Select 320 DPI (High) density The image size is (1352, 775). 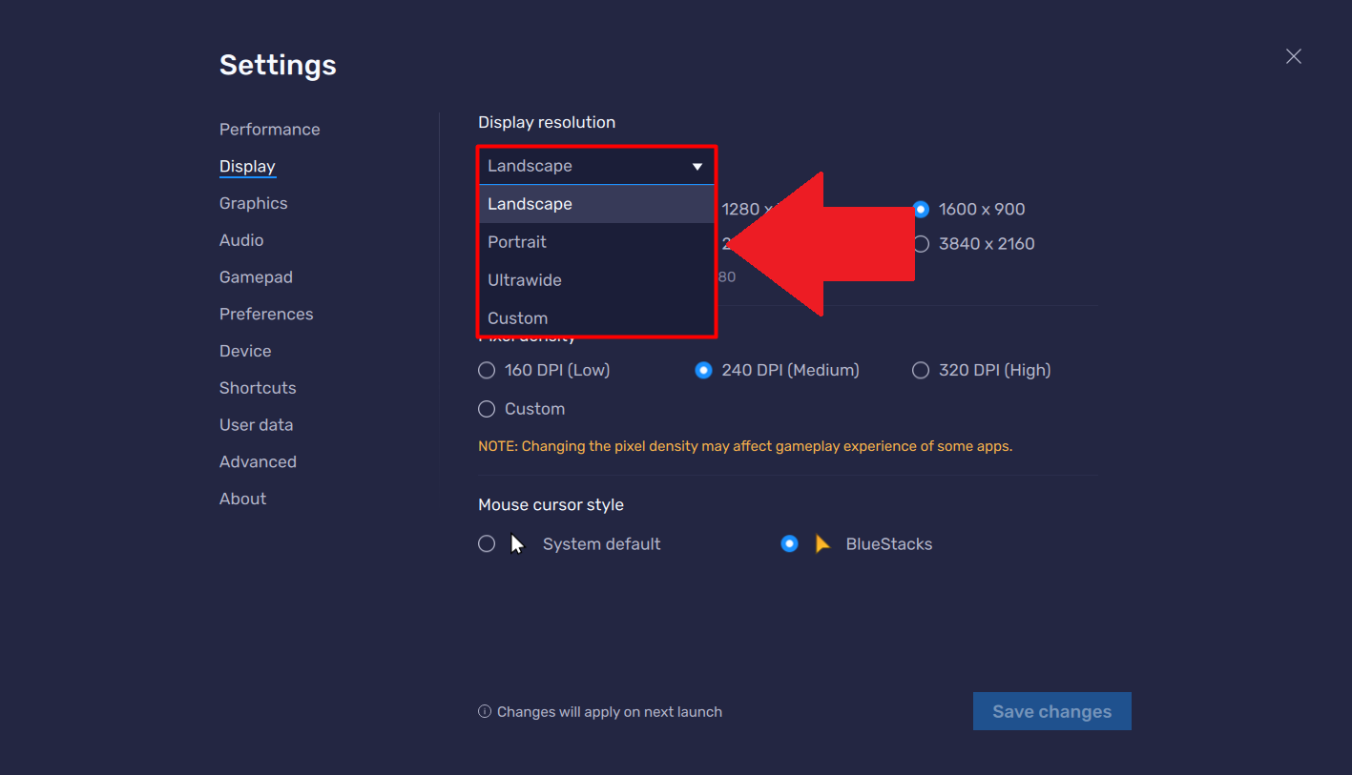click(x=920, y=370)
